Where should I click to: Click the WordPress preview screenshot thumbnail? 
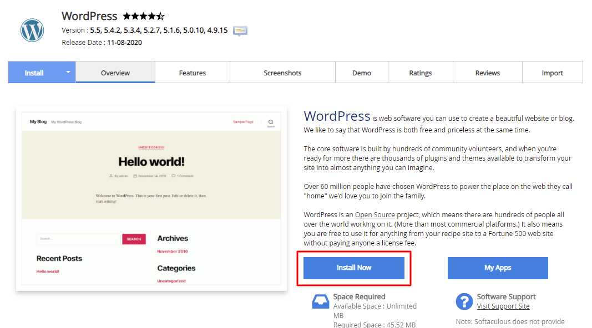[151, 199]
